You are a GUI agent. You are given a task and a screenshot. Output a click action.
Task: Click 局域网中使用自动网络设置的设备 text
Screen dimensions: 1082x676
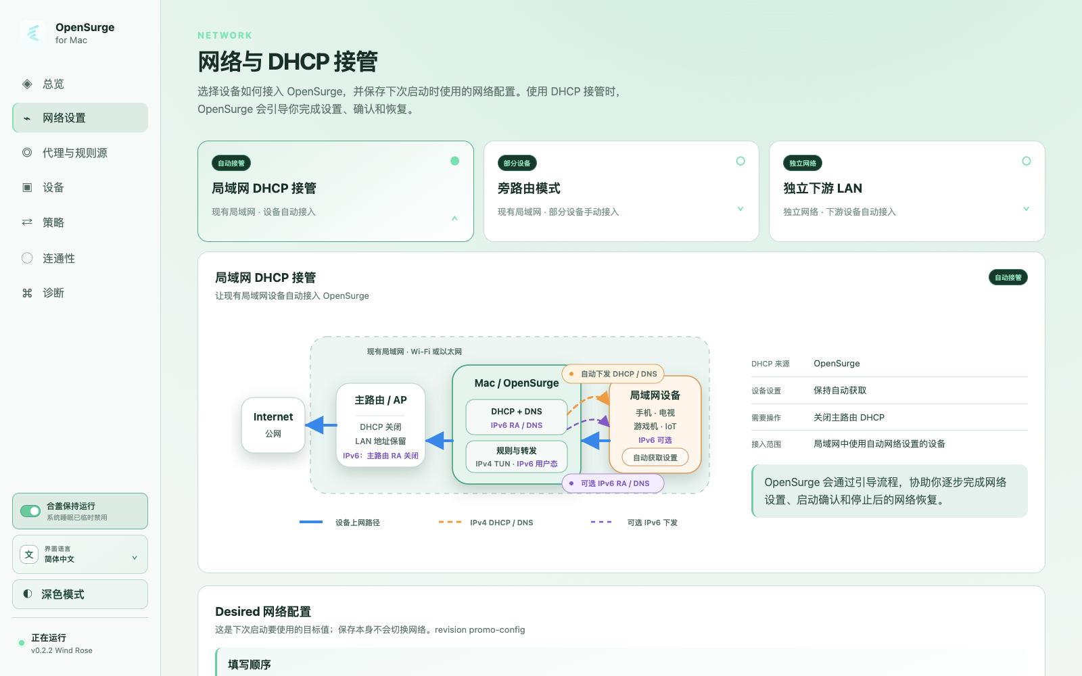point(879,444)
